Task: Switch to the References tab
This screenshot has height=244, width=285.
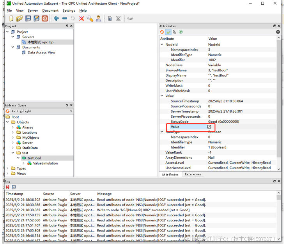Action: 193,174
